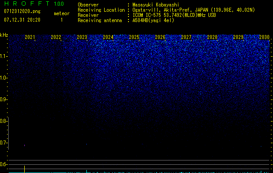Click the A504HB(yagi 4el) antenna text

153,20
